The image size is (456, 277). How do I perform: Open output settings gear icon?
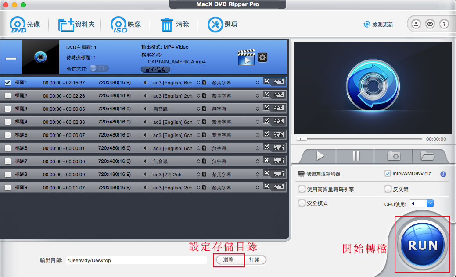pyautogui.click(x=262, y=57)
